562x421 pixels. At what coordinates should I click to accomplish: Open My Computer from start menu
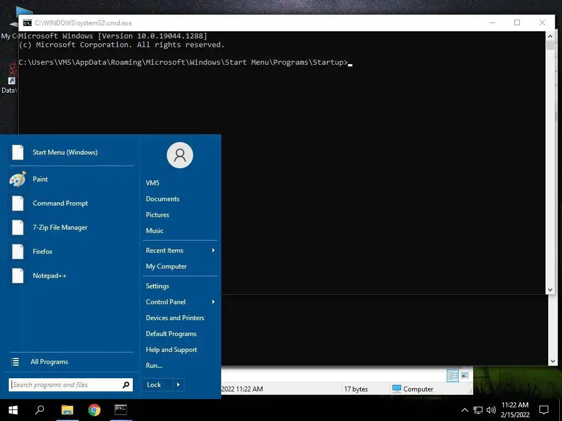click(x=166, y=266)
